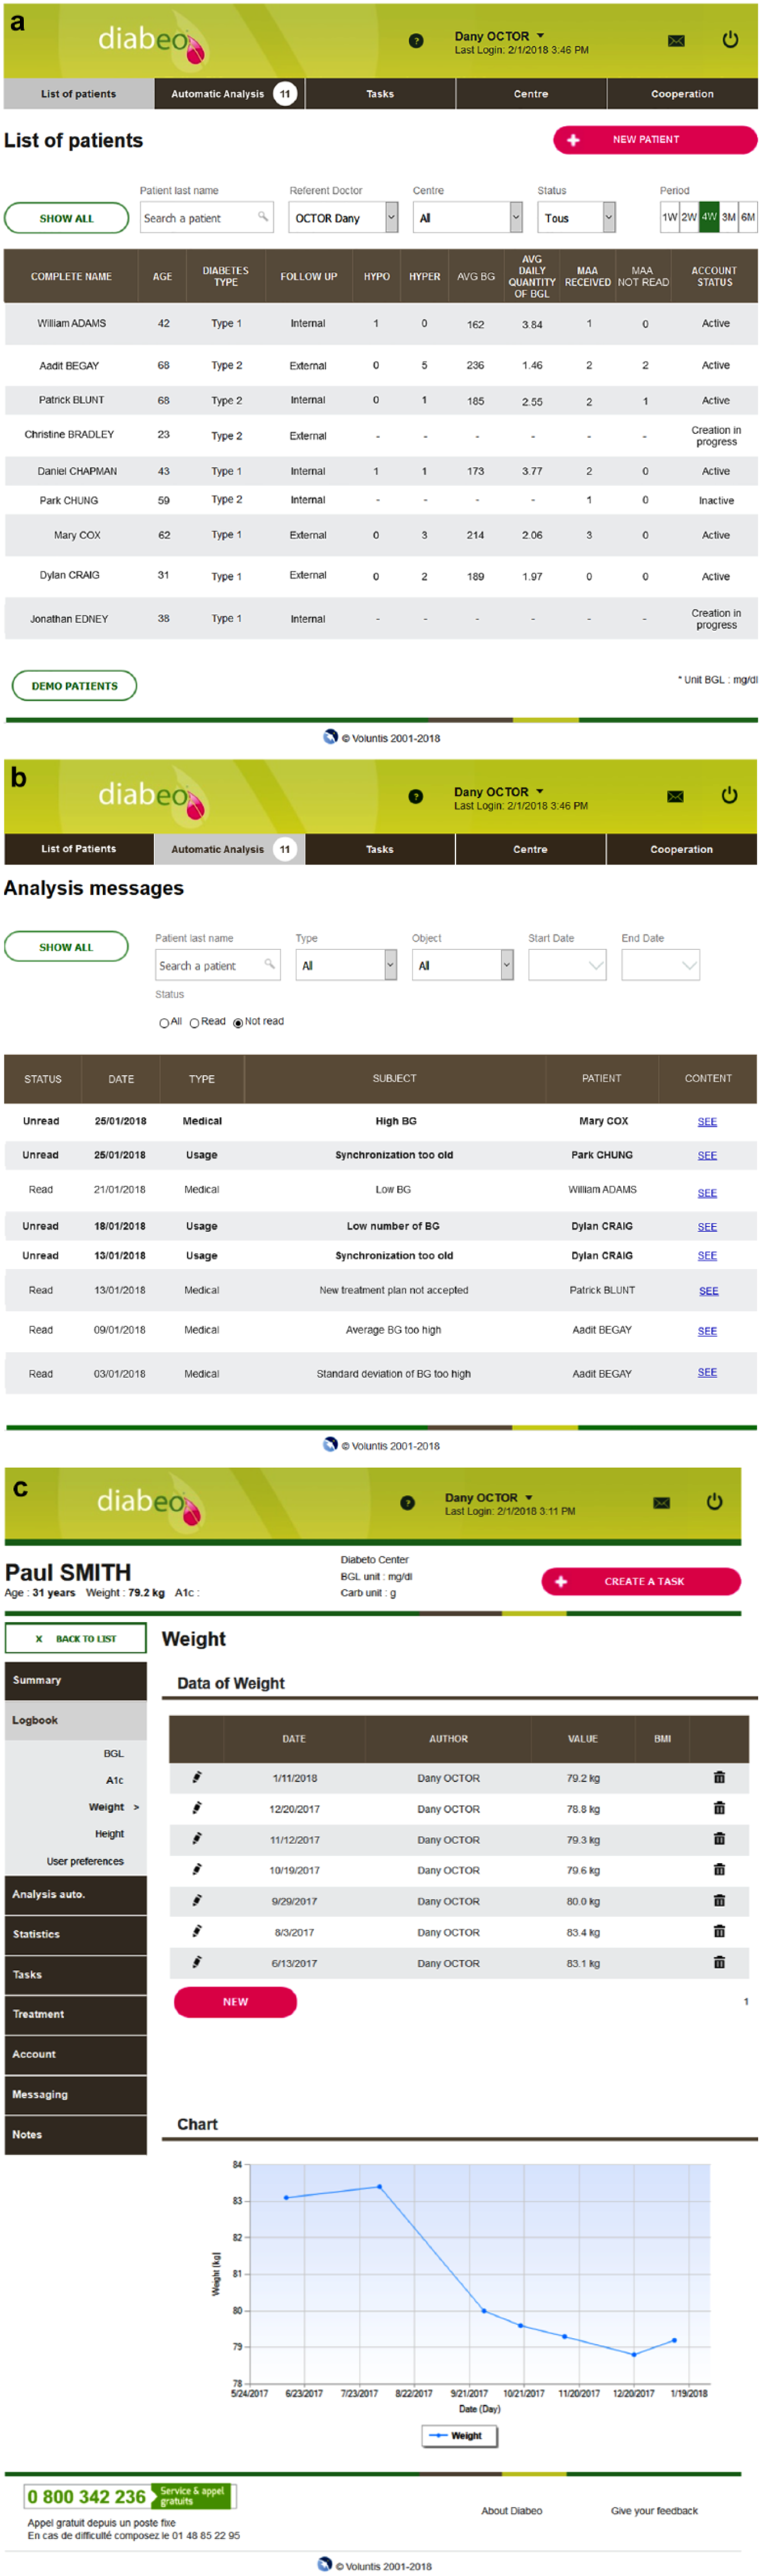Switch to the Tasks tab in panel a

[x=380, y=94]
